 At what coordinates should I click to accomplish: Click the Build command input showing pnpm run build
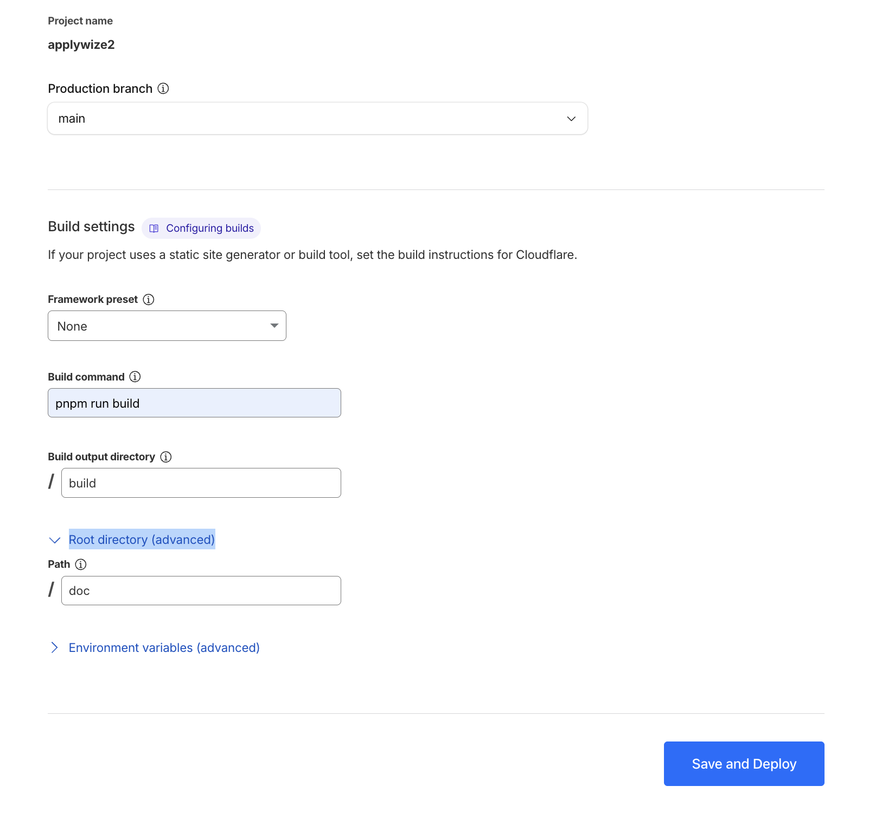tap(194, 403)
